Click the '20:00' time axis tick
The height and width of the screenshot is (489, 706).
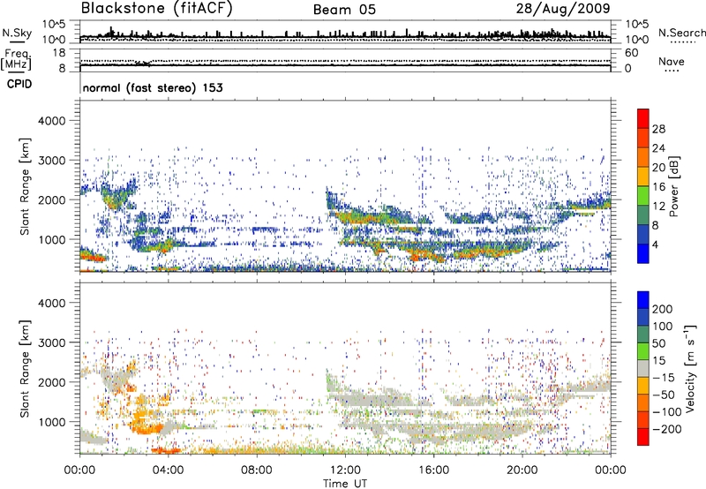[x=522, y=470]
